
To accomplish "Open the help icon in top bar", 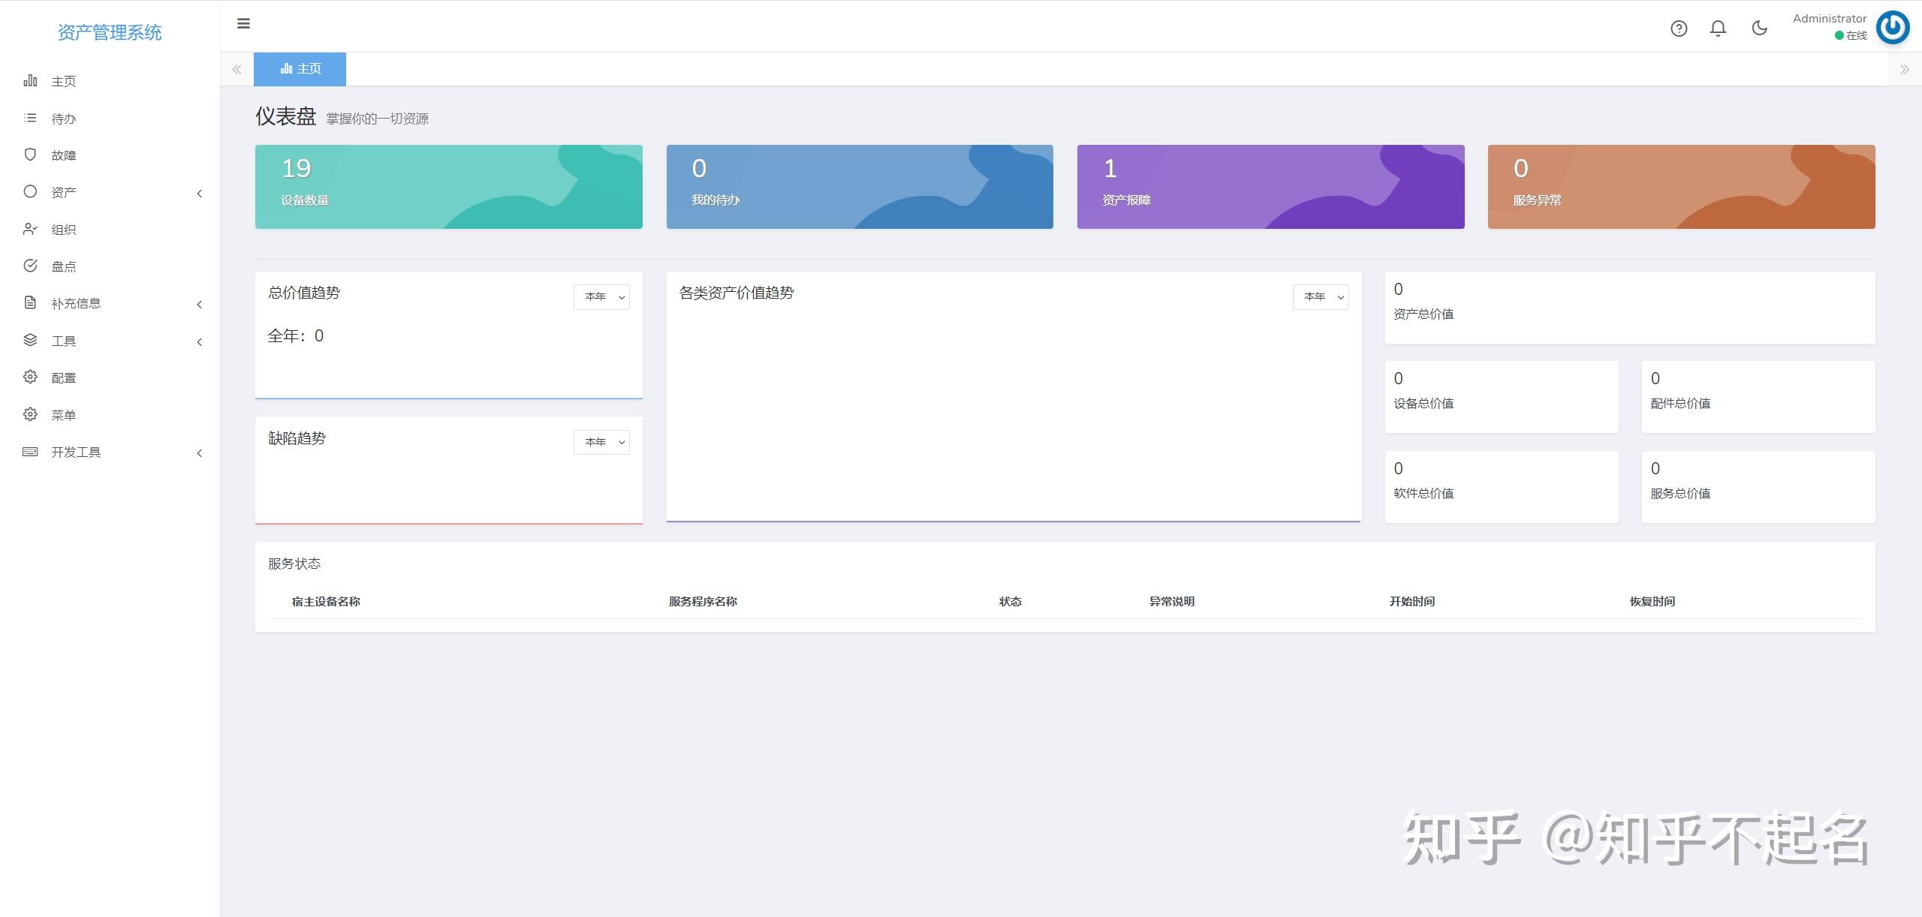I will pyautogui.click(x=1679, y=28).
